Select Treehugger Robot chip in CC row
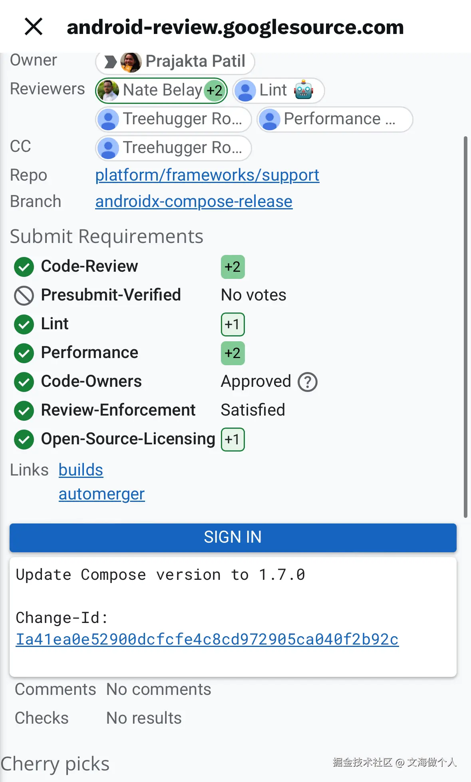 coord(173,148)
